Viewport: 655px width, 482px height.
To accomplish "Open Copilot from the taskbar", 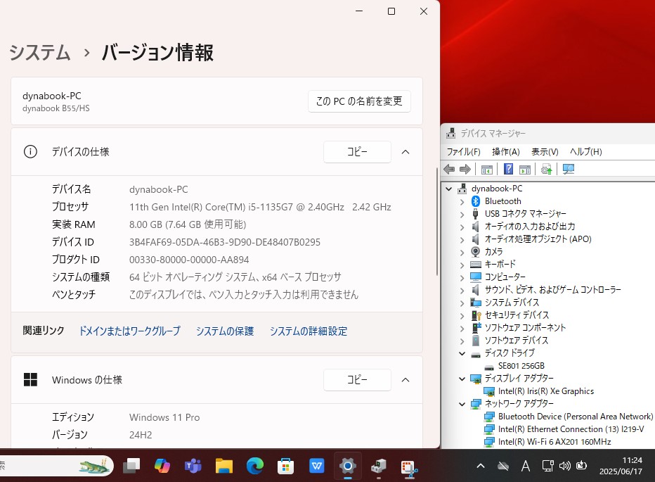I will click(x=162, y=466).
